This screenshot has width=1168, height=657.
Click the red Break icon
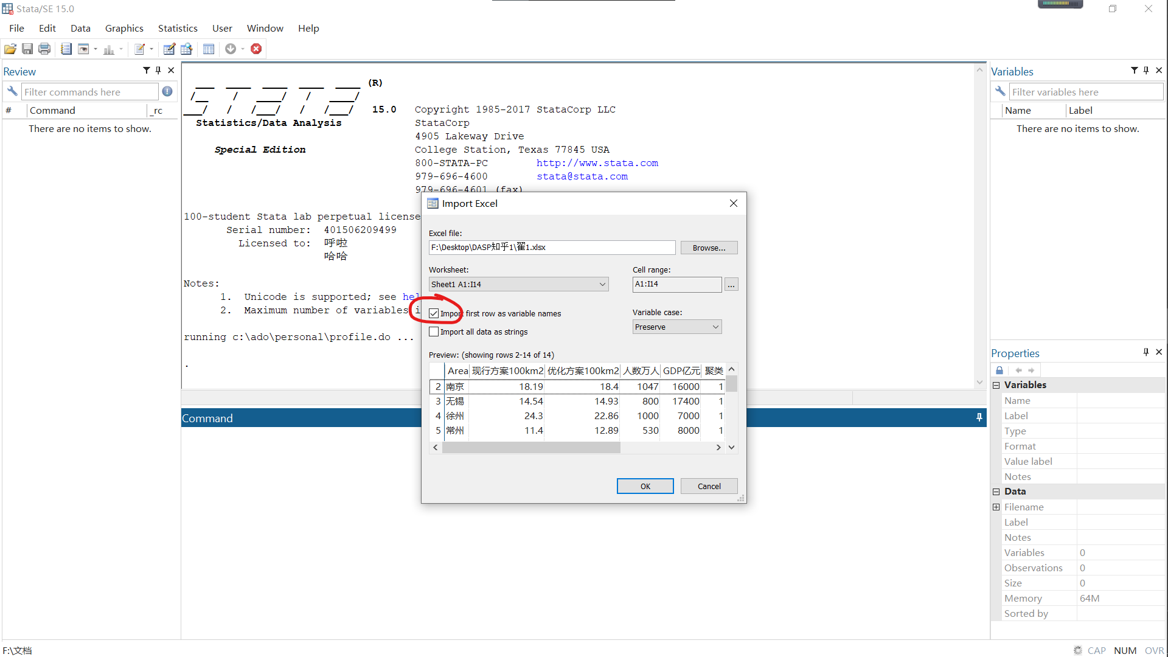coord(256,49)
